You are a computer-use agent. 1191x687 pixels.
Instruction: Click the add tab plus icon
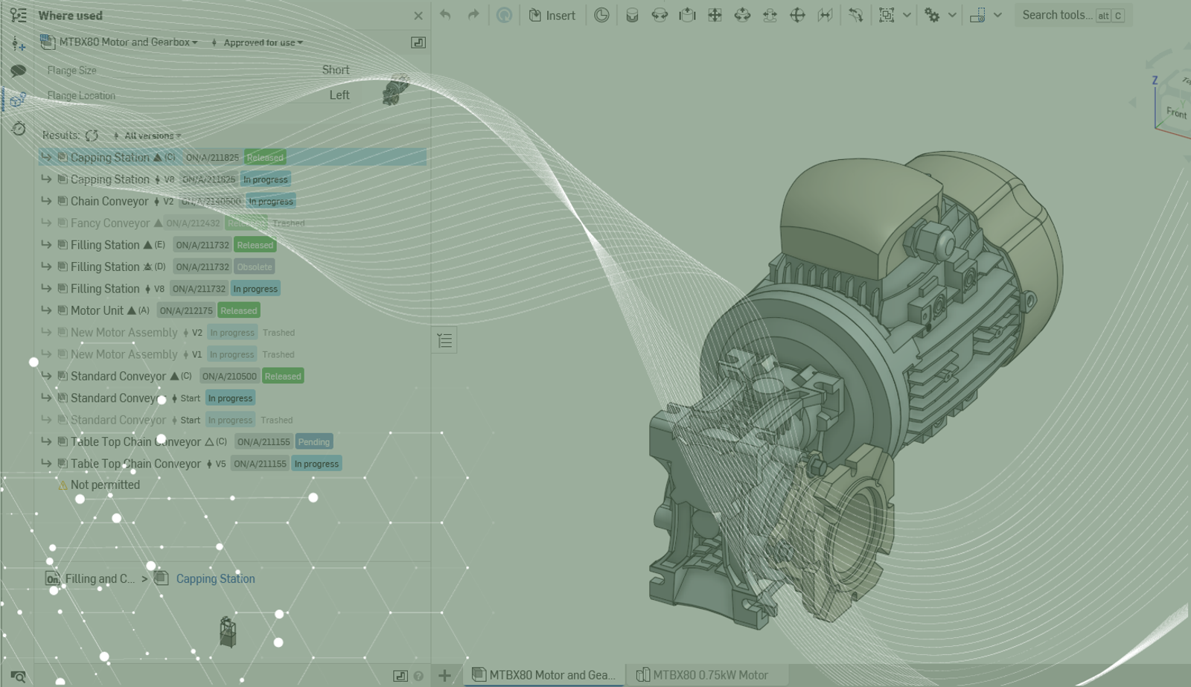point(444,675)
